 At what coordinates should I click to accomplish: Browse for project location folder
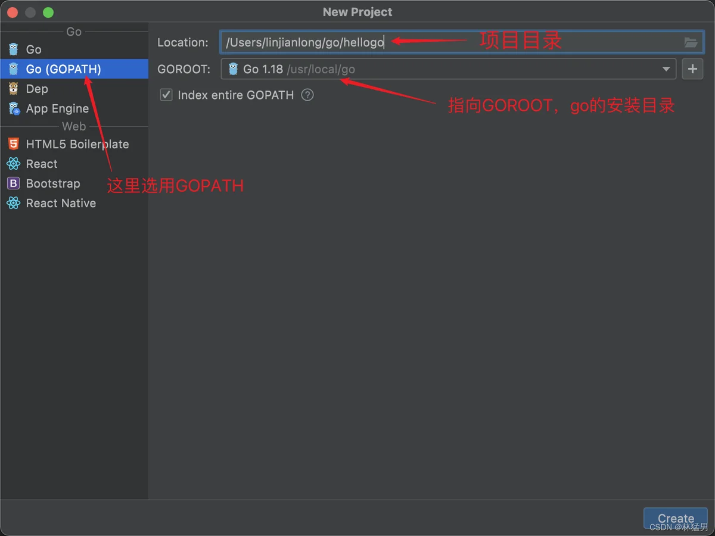[691, 42]
